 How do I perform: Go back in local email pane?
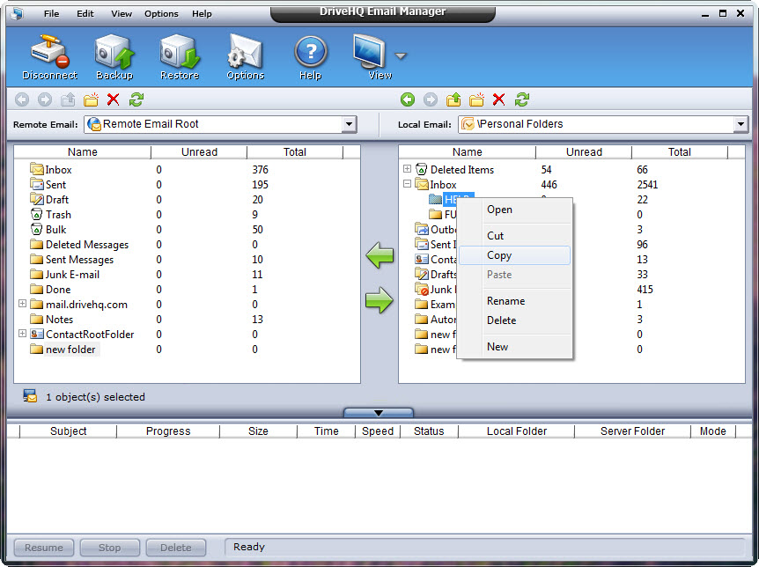[408, 99]
